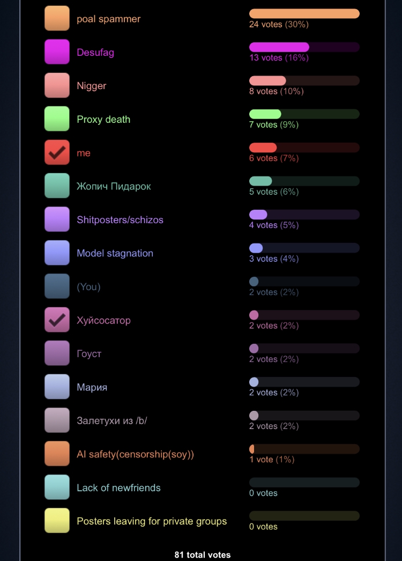Tick the green "Proxy death" checkbox
The height and width of the screenshot is (561, 402).
(x=57, y=119)
